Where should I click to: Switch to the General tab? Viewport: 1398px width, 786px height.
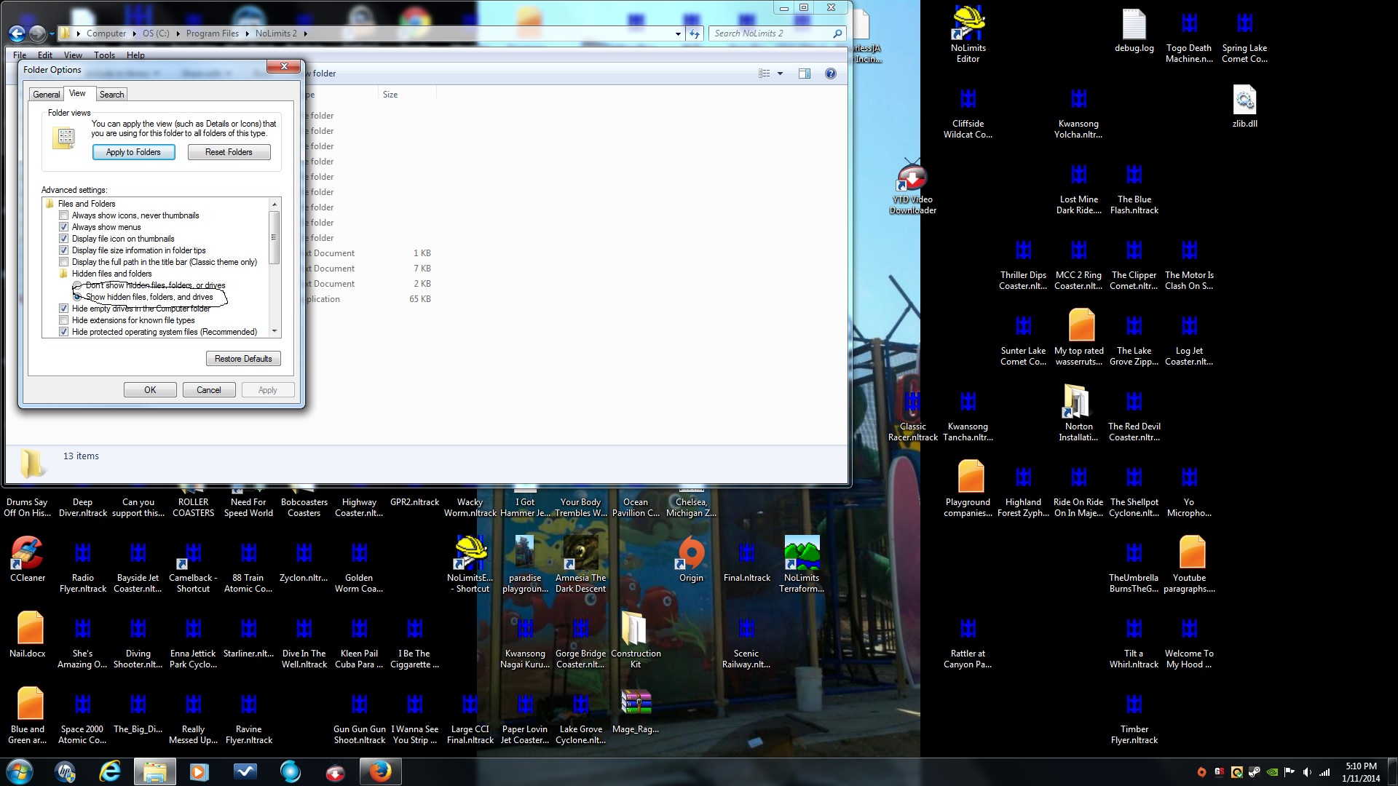(x=47, y=95)
